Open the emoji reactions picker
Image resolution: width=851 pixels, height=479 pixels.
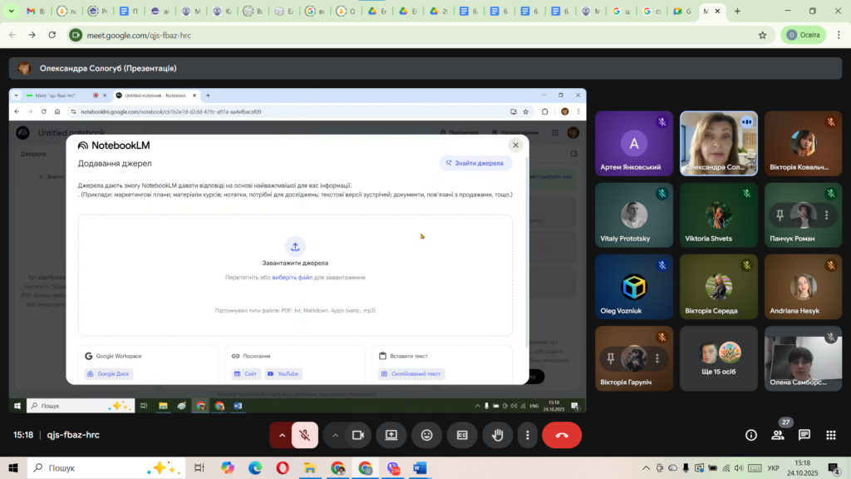pos(427,435)
